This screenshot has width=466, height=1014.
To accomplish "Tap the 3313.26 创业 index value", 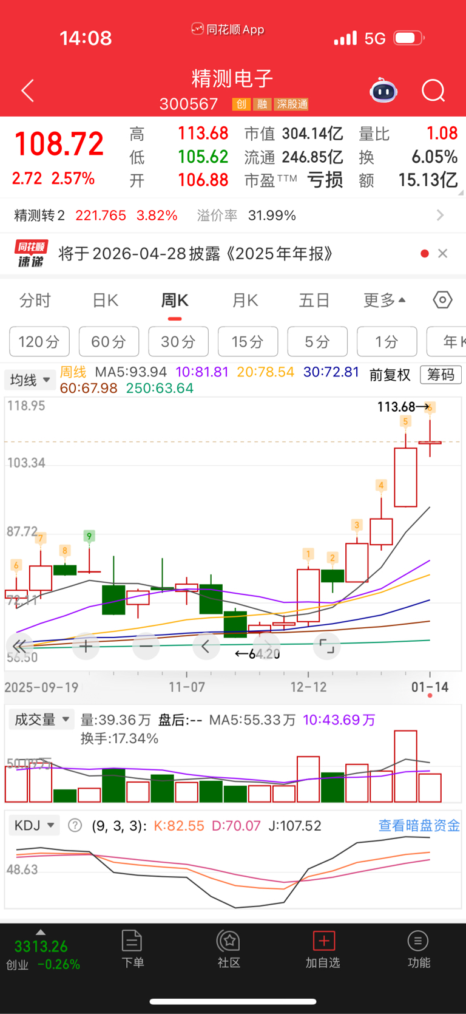I will tap(41, 946).
